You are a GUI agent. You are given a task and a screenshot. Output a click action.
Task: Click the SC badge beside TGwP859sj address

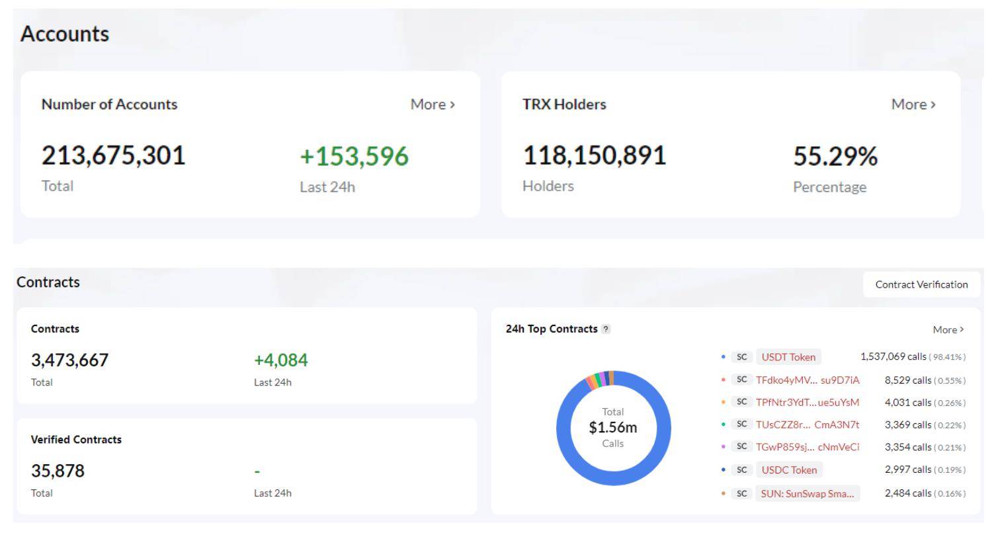(x=741, y=447)
